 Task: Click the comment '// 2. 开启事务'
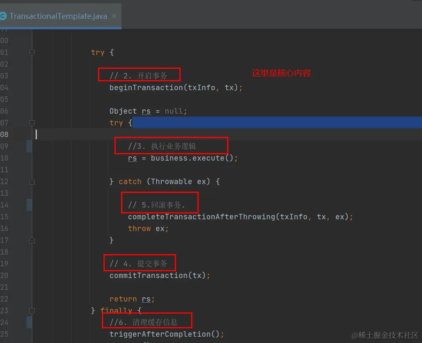138,76
